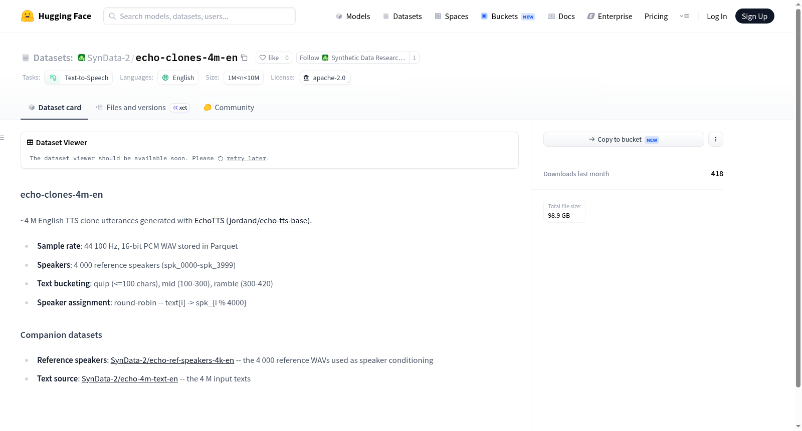Open the table of contents side icon
The height and width of the screenshot is (431, 802).
tap(3, 138)
